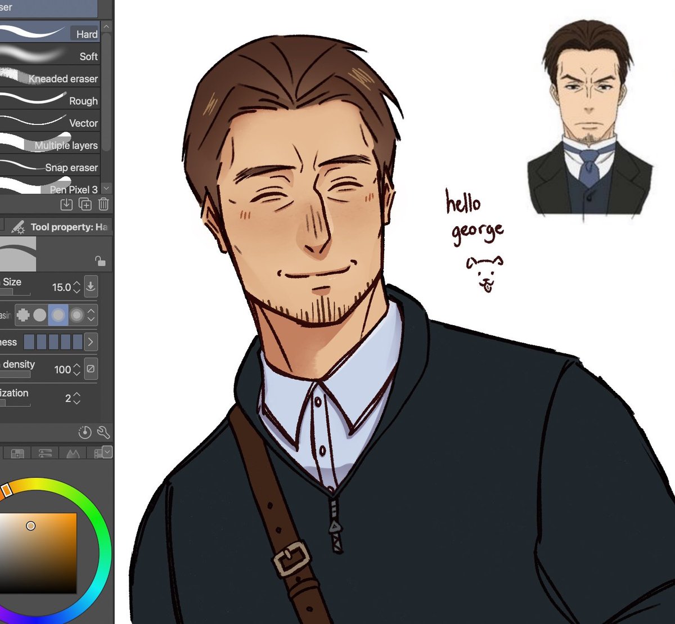Open sub tool detail wrench icon
The image size is (675, 624).
pos(103,432)
